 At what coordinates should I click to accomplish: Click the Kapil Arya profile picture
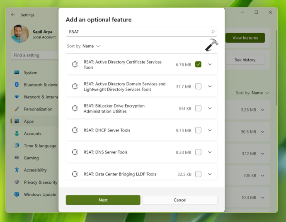pos(20,34)
